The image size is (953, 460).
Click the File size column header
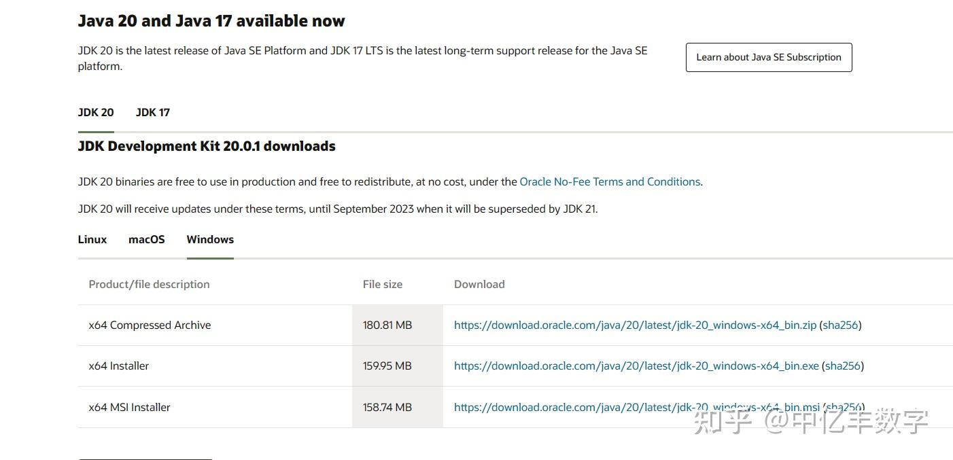[x=383, y=285]
